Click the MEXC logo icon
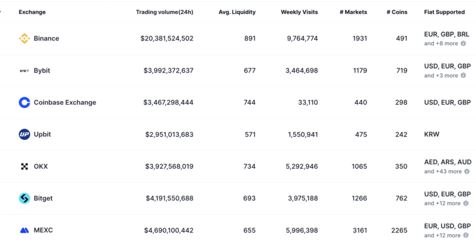 click(x=24, y=230)
